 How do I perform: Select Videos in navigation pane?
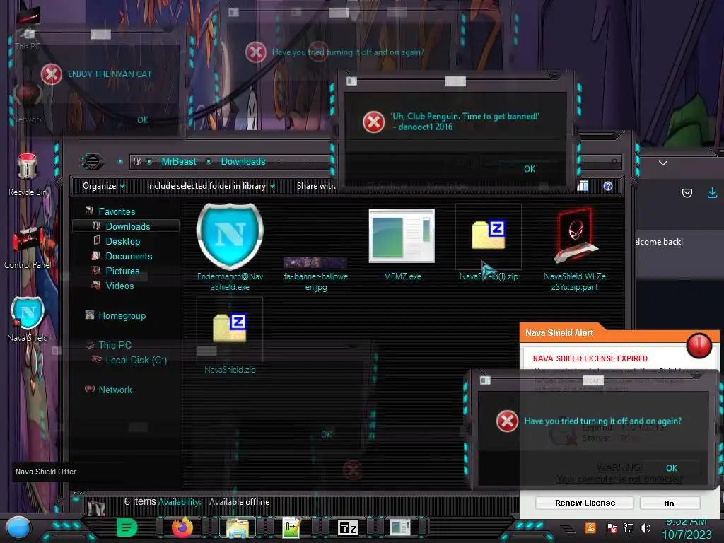[119, 286]
